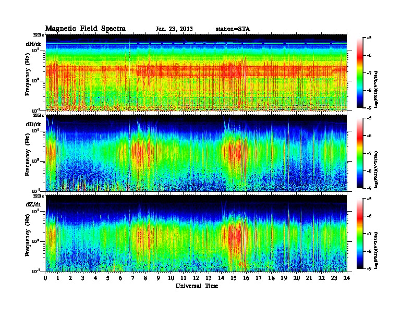Click hour tick label "10" on the time axis
Image resolution: width=413 pixels, height=319 pixels.
coord(171,278)
